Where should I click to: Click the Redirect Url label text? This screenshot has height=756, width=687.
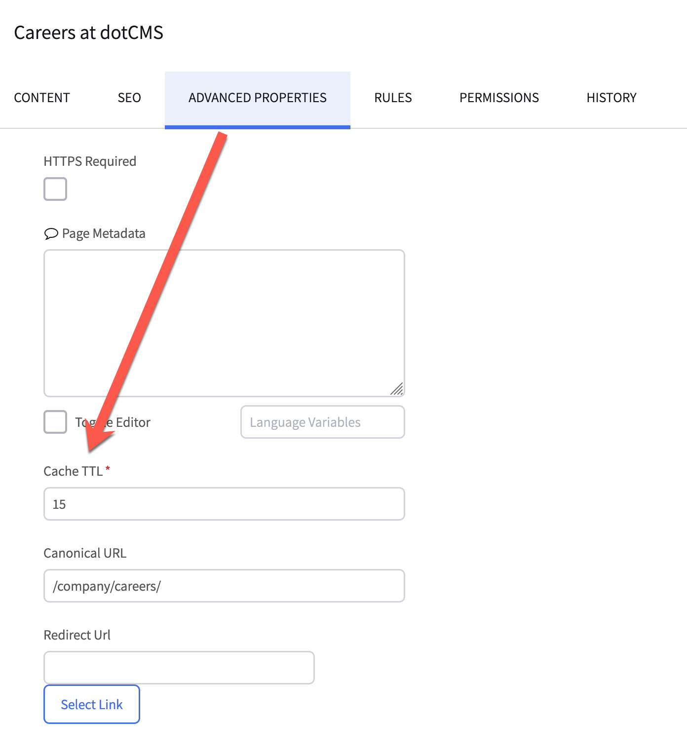point(77,635)
